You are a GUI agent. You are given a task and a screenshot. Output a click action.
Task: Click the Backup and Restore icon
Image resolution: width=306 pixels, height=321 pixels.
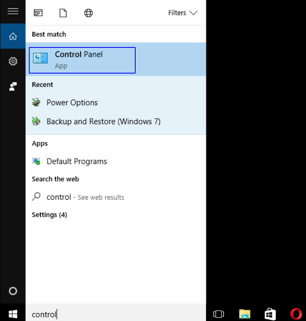(36, 121)
